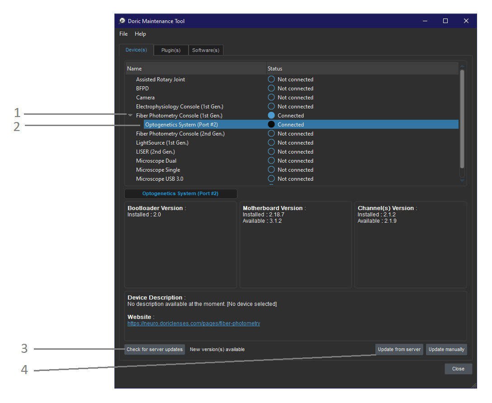Click Check for server updates button
Screen dimensions: 492x403
tap(155, 349)
